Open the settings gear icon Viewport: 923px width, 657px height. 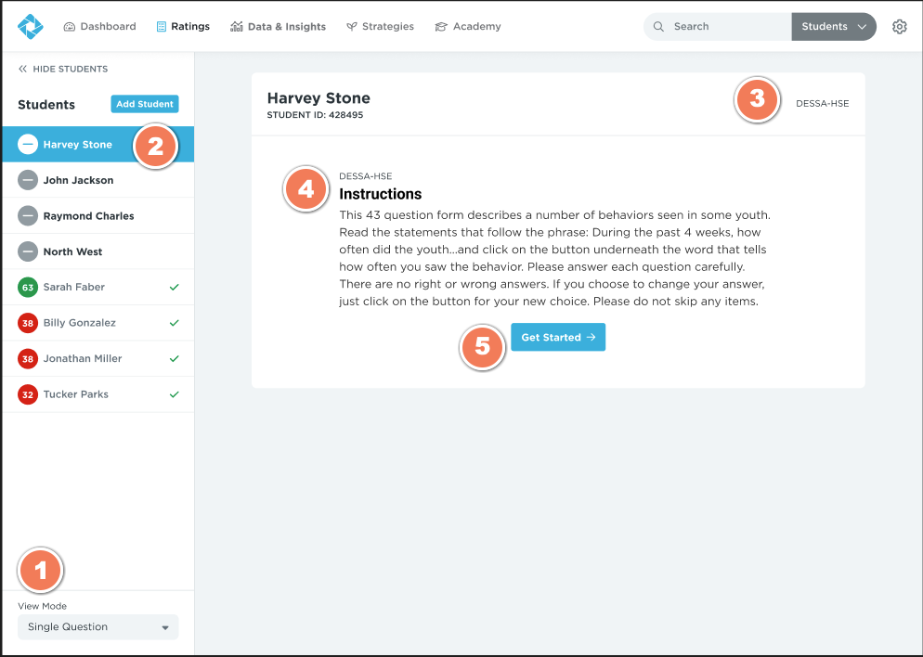point(899,27)
